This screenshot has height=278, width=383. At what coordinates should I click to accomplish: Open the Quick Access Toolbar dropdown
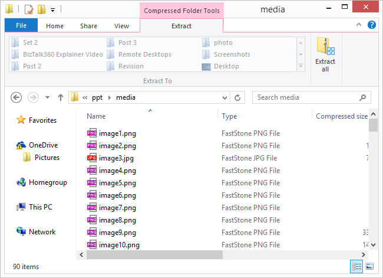pos(52,10)
